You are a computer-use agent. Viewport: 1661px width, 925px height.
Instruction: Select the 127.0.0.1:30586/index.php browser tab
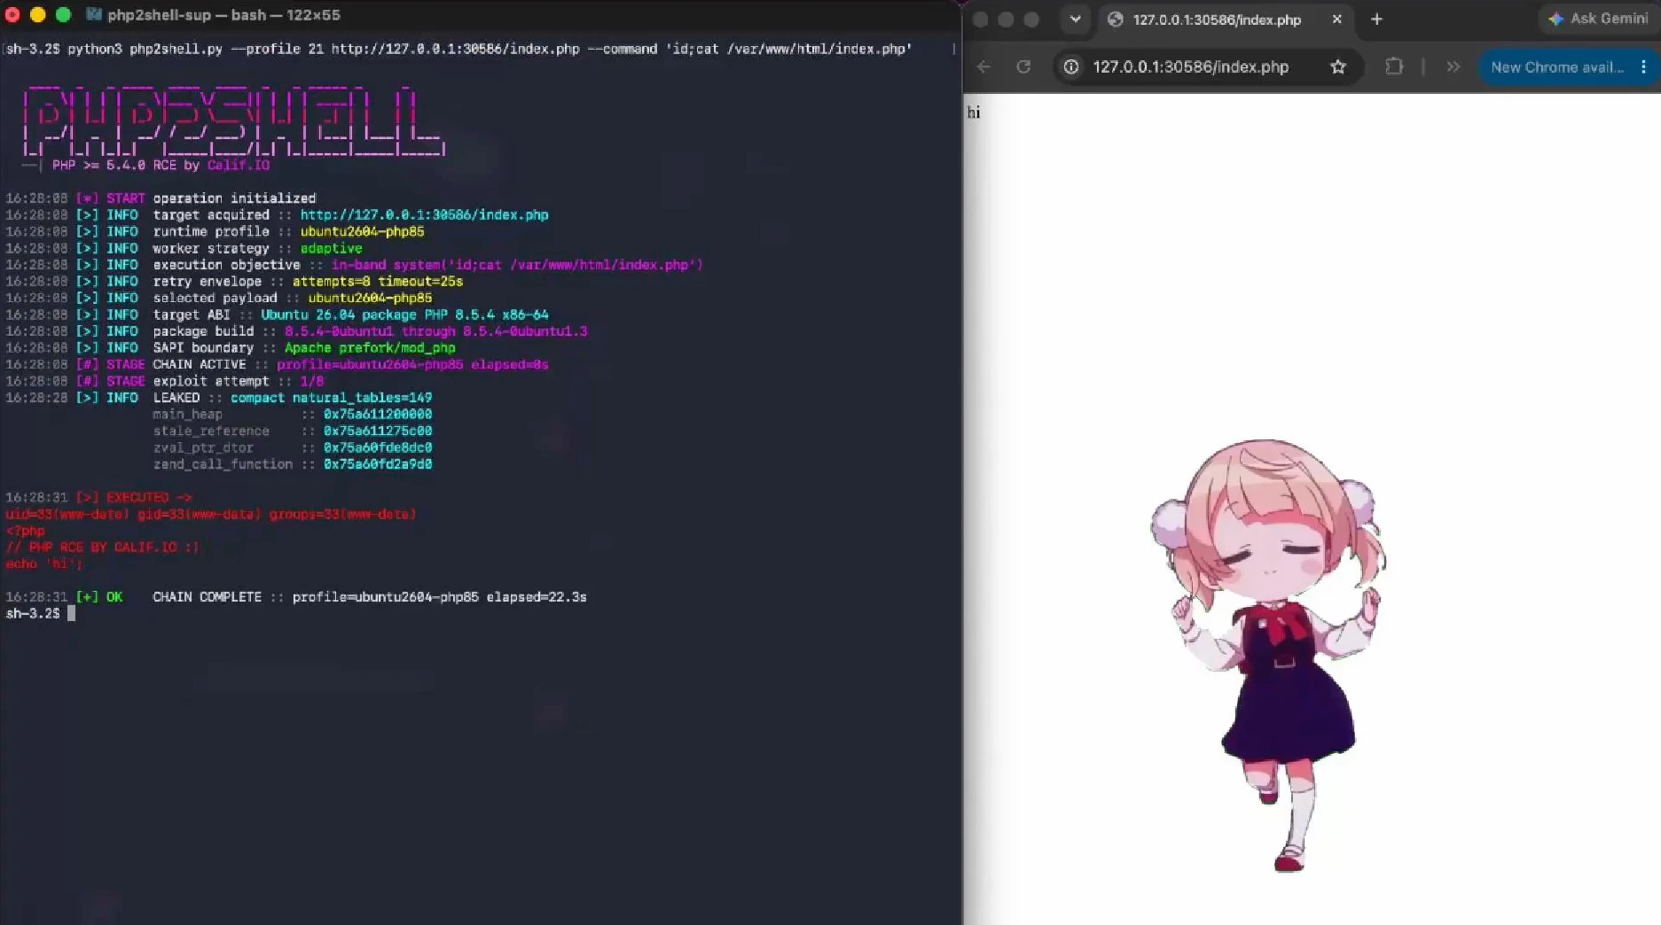1226,19
